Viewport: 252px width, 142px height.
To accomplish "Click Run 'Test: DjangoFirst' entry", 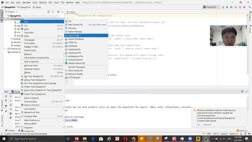I will tap(42, 76).
